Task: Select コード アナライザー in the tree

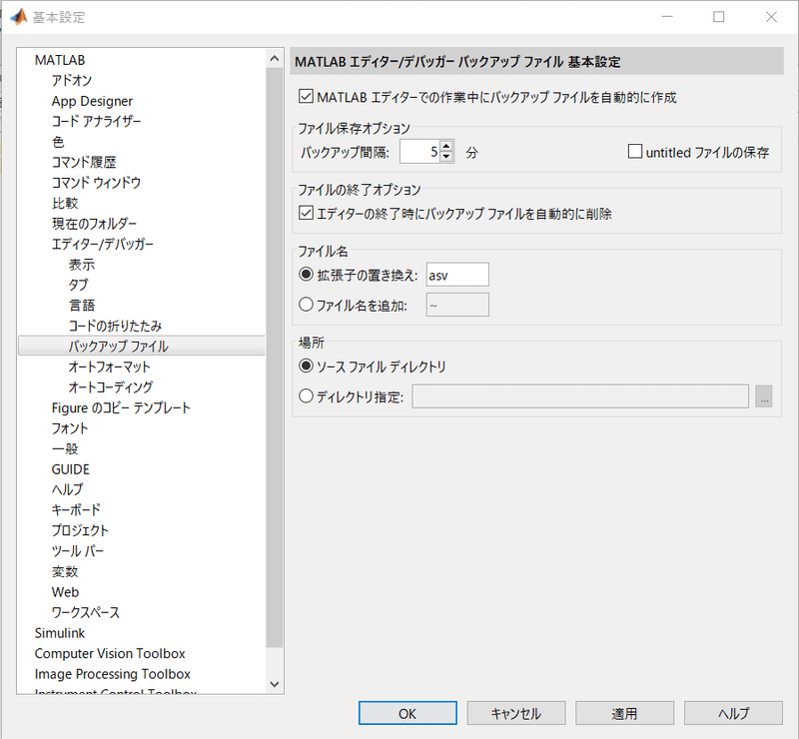Action: [96, 121]
